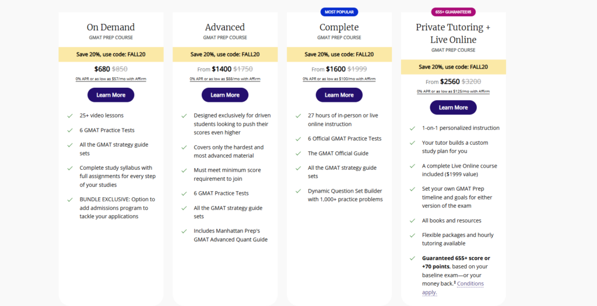Click the $125/mo Affirm financing link
Image resolution: width=597 pixels, height=306 pixels.
pyautogui.click(x=453, y=91)
